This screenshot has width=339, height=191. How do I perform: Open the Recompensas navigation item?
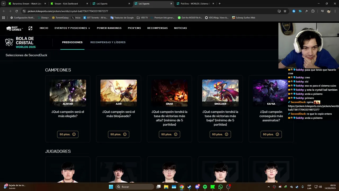158,28
